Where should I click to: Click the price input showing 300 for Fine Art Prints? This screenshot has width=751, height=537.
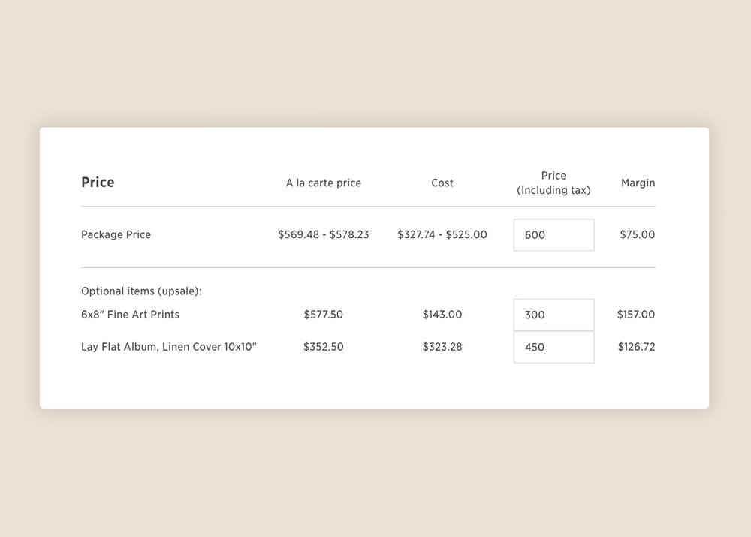click(553, 314)
